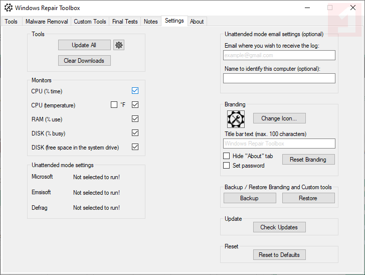Click the Change Icon... button
Screen dimensions: 365x275
click(x=279, y=118)
